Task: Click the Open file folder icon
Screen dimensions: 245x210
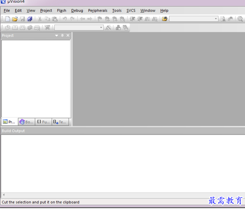Action: point(15,19)
